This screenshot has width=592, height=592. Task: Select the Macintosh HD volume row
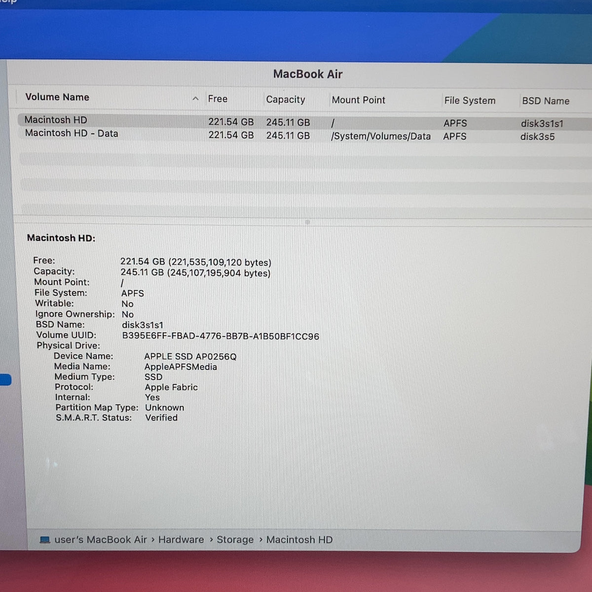305,121
